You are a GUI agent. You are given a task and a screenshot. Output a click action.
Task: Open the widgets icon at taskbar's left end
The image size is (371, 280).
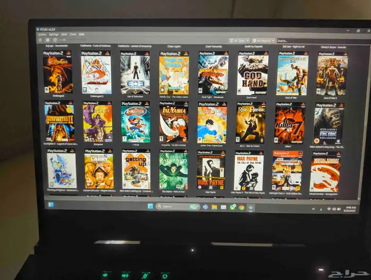(51, 205)
